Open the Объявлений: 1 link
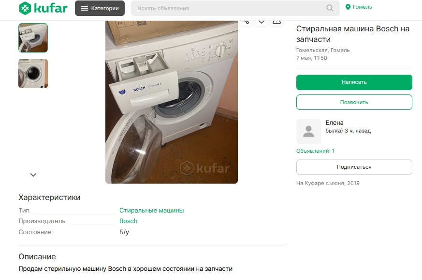Screen dimensions: 422x280 coord(315,151)
